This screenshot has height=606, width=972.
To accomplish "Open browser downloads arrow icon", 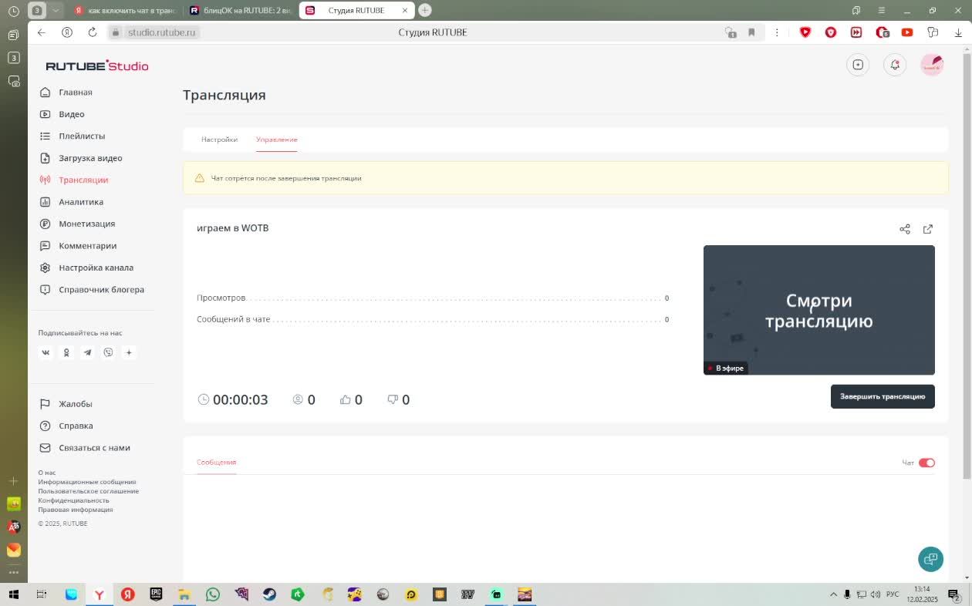I will (x=958, y=32).
